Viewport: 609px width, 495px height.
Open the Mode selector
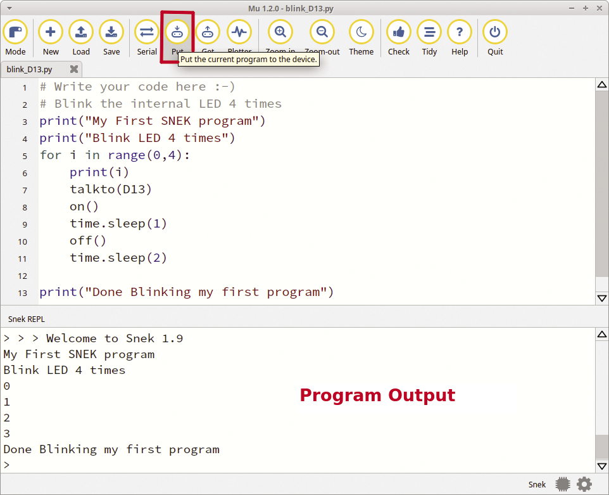point(16,38)
